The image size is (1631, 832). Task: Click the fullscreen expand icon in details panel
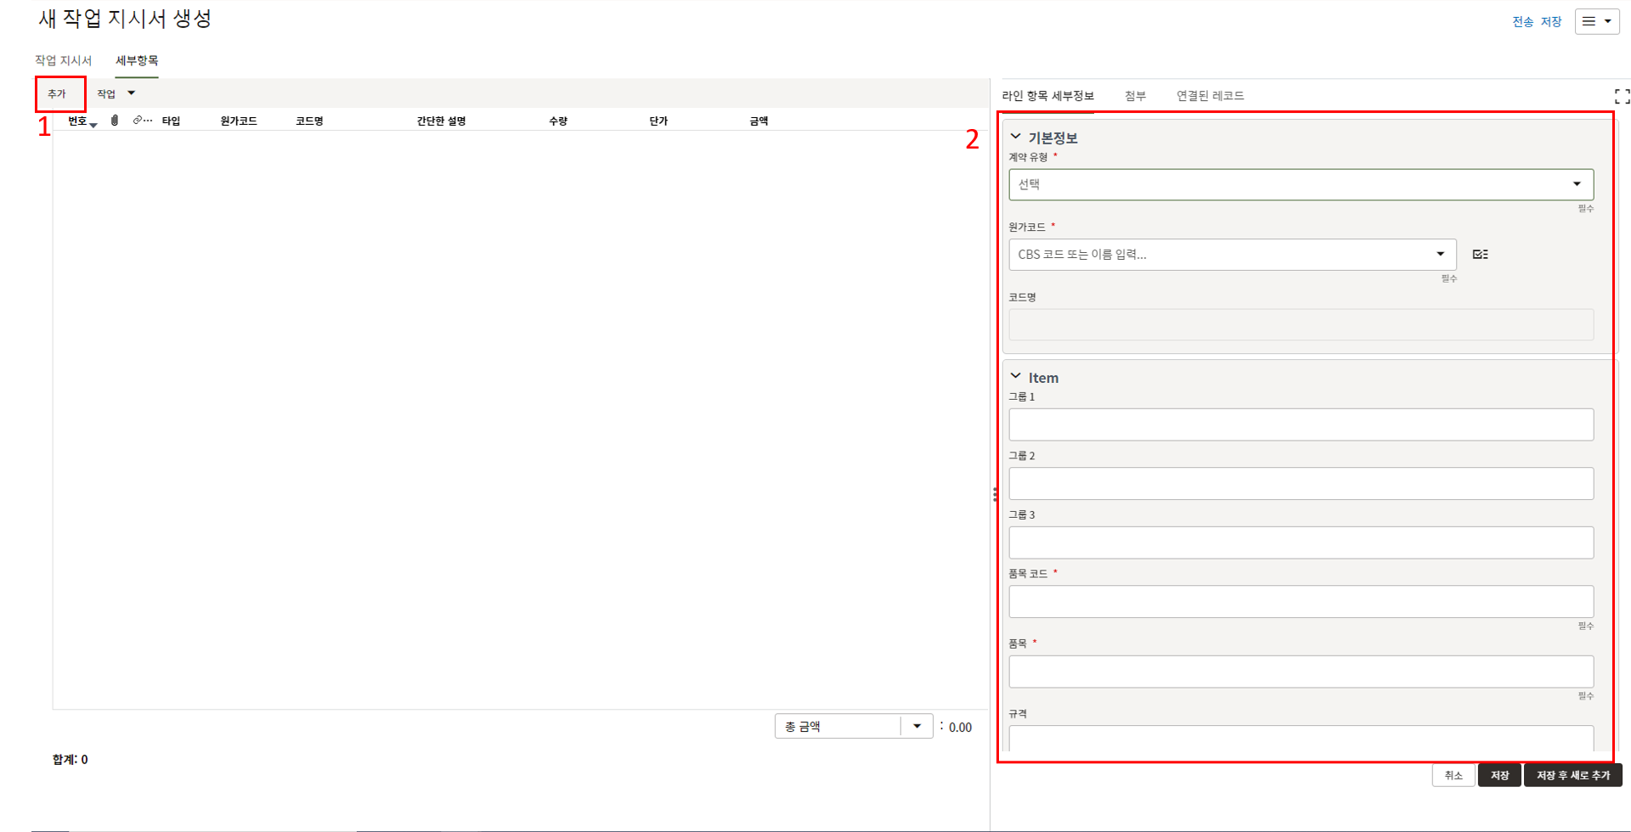tap(1622, 97)
